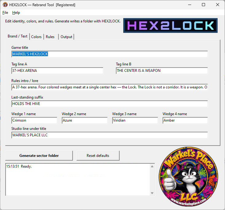225x210 pixels.
Task: Click the 'Studio line under title' label
Action: point(29,129)
